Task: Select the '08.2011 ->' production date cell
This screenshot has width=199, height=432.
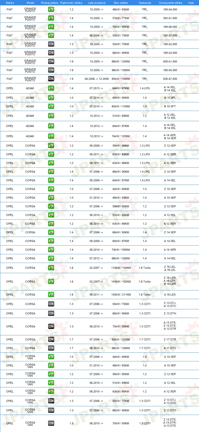Action: click(96, 163)
